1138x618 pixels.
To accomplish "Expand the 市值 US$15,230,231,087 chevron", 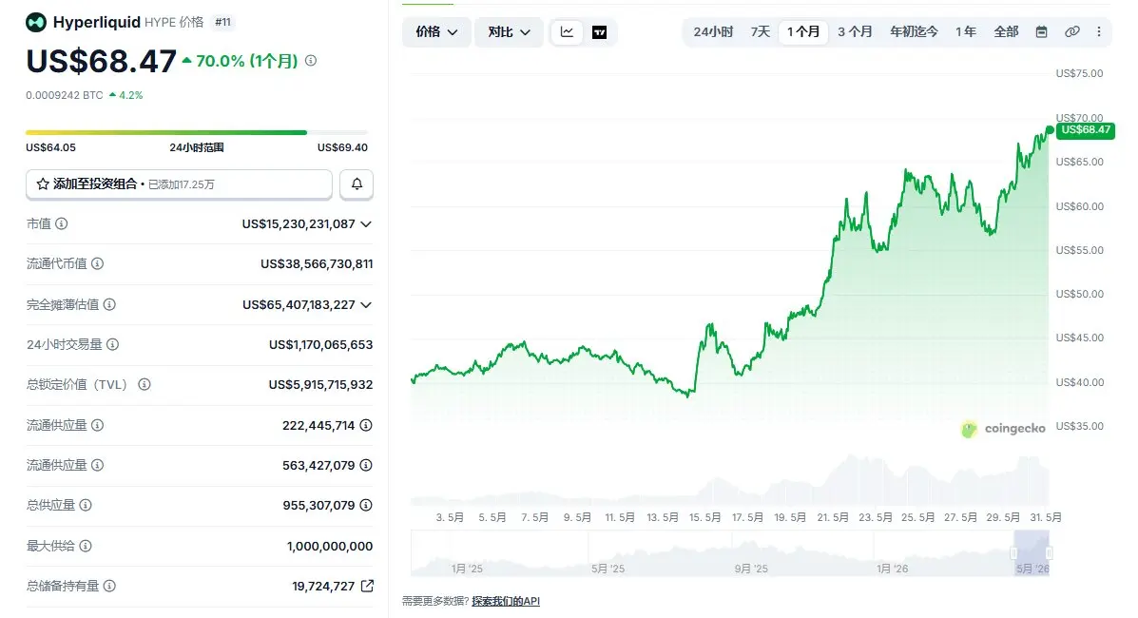I will click(366, 224).
